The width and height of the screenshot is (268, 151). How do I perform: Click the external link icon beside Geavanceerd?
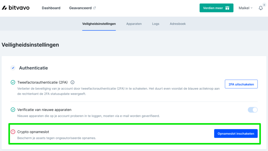tap(94, 8)
